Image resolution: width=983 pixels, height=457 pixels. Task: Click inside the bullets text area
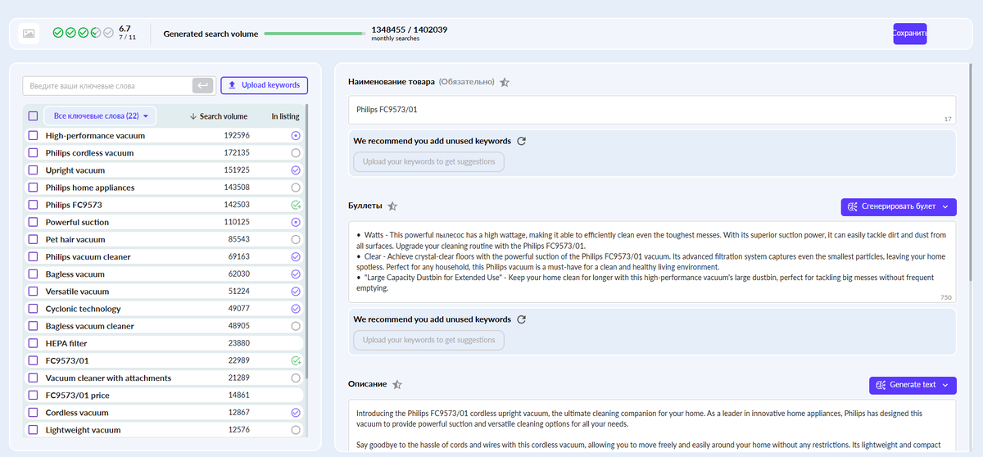[652, 262]
